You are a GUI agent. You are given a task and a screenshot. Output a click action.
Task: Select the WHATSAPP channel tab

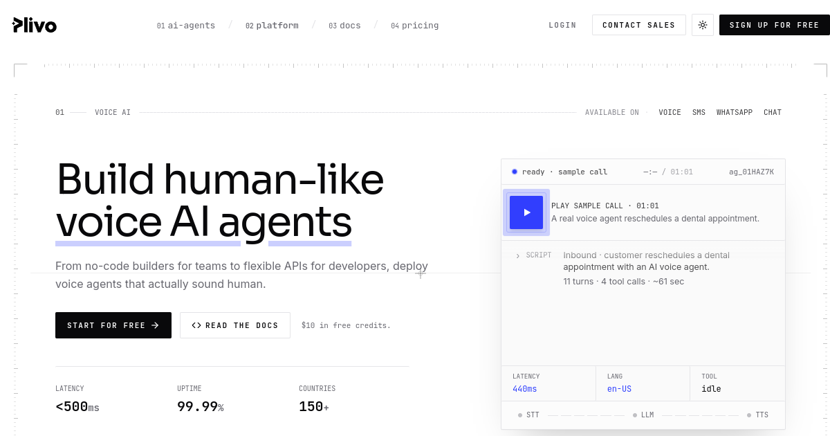735,112
